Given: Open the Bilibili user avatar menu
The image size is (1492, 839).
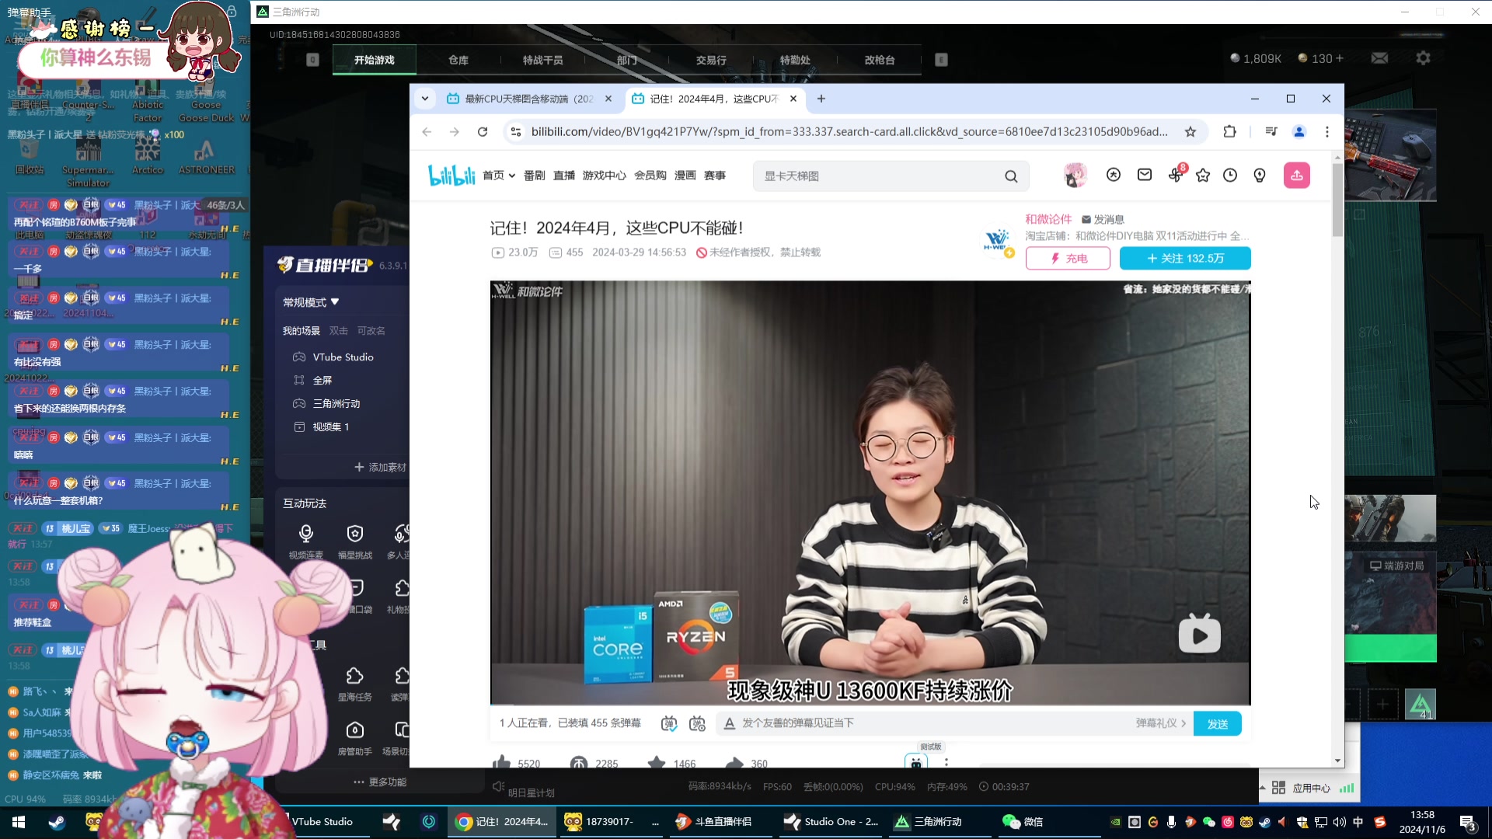Looking at the screenshot, I should pyautogui.click(x=1075, y=176).
